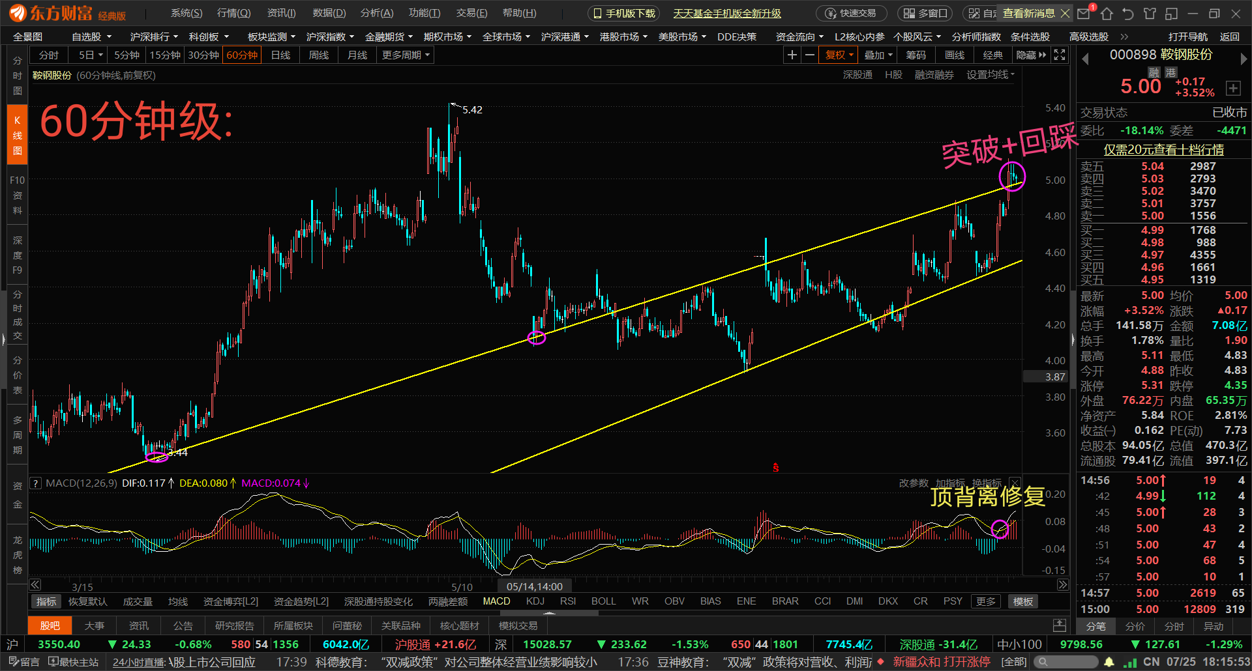Click the 分价 tick tab
The width and height of the screenshot is (1252, 671).
click(x=1135, y=626)
